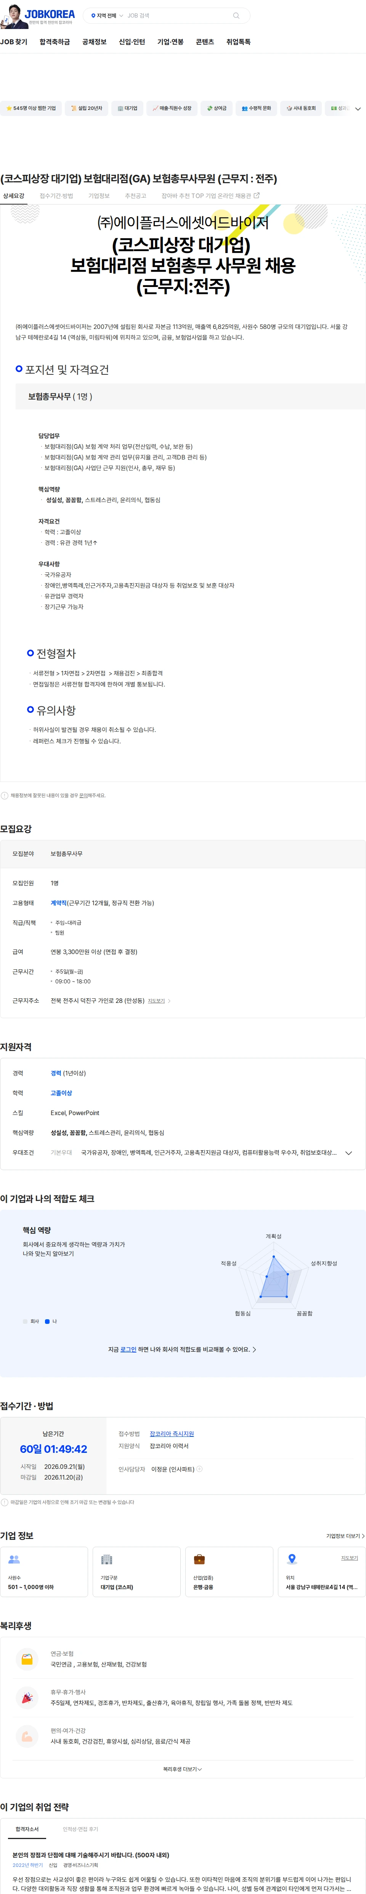366x1894 pixels.
Task: Switch to the 상세요강 tab
Action: coord(13,196)
